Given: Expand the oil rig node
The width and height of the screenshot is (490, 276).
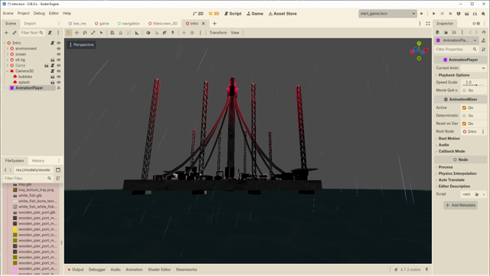Looking at the screenshot, I should 8,60.
